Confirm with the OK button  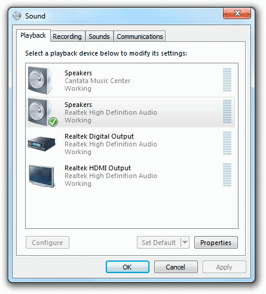[127, 267]
